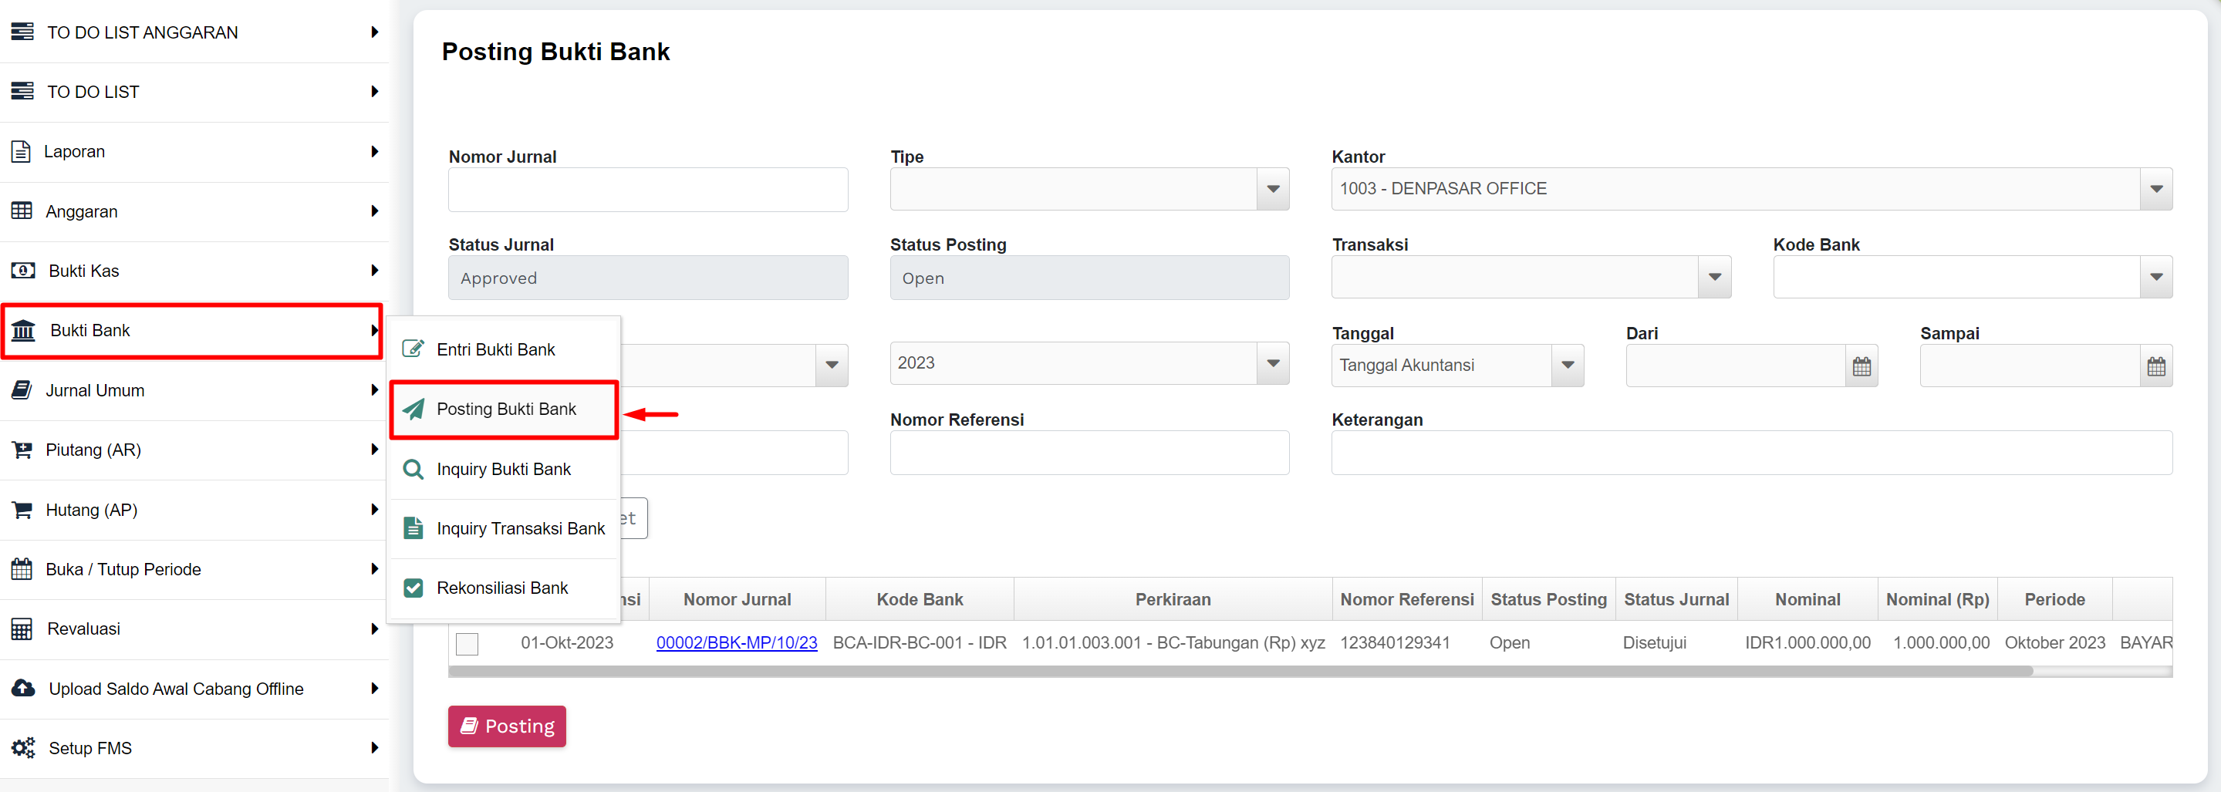Screen dimensions: 2221x792
Task: Open the Kode Bank dropdown
Action: pyautogui.click(x=2155, y=278)
